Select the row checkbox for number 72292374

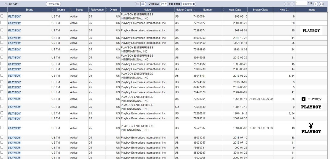pos(2,30)
